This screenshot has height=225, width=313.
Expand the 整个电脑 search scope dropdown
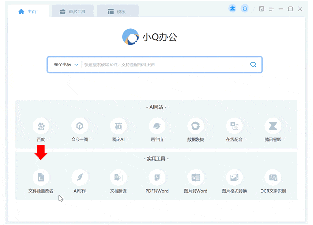65,64
